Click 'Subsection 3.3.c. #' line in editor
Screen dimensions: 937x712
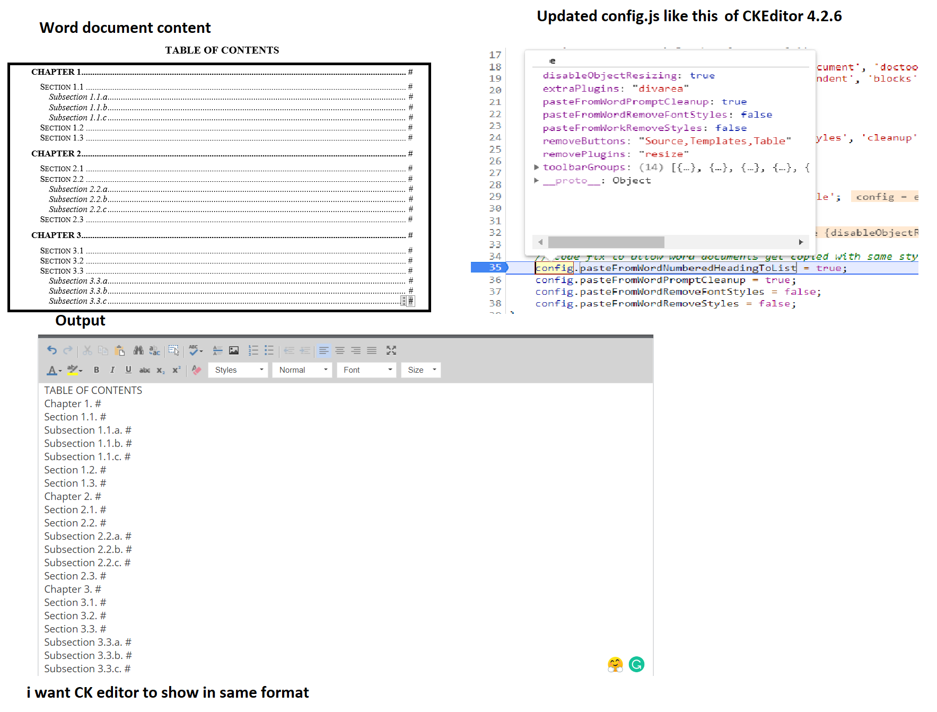coord(87,669)
